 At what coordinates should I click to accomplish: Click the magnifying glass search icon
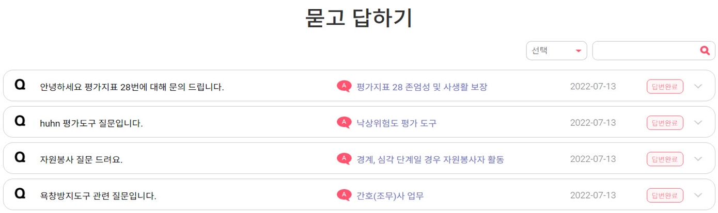pos(705,51)
